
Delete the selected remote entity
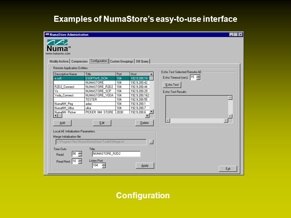(144, 123)
